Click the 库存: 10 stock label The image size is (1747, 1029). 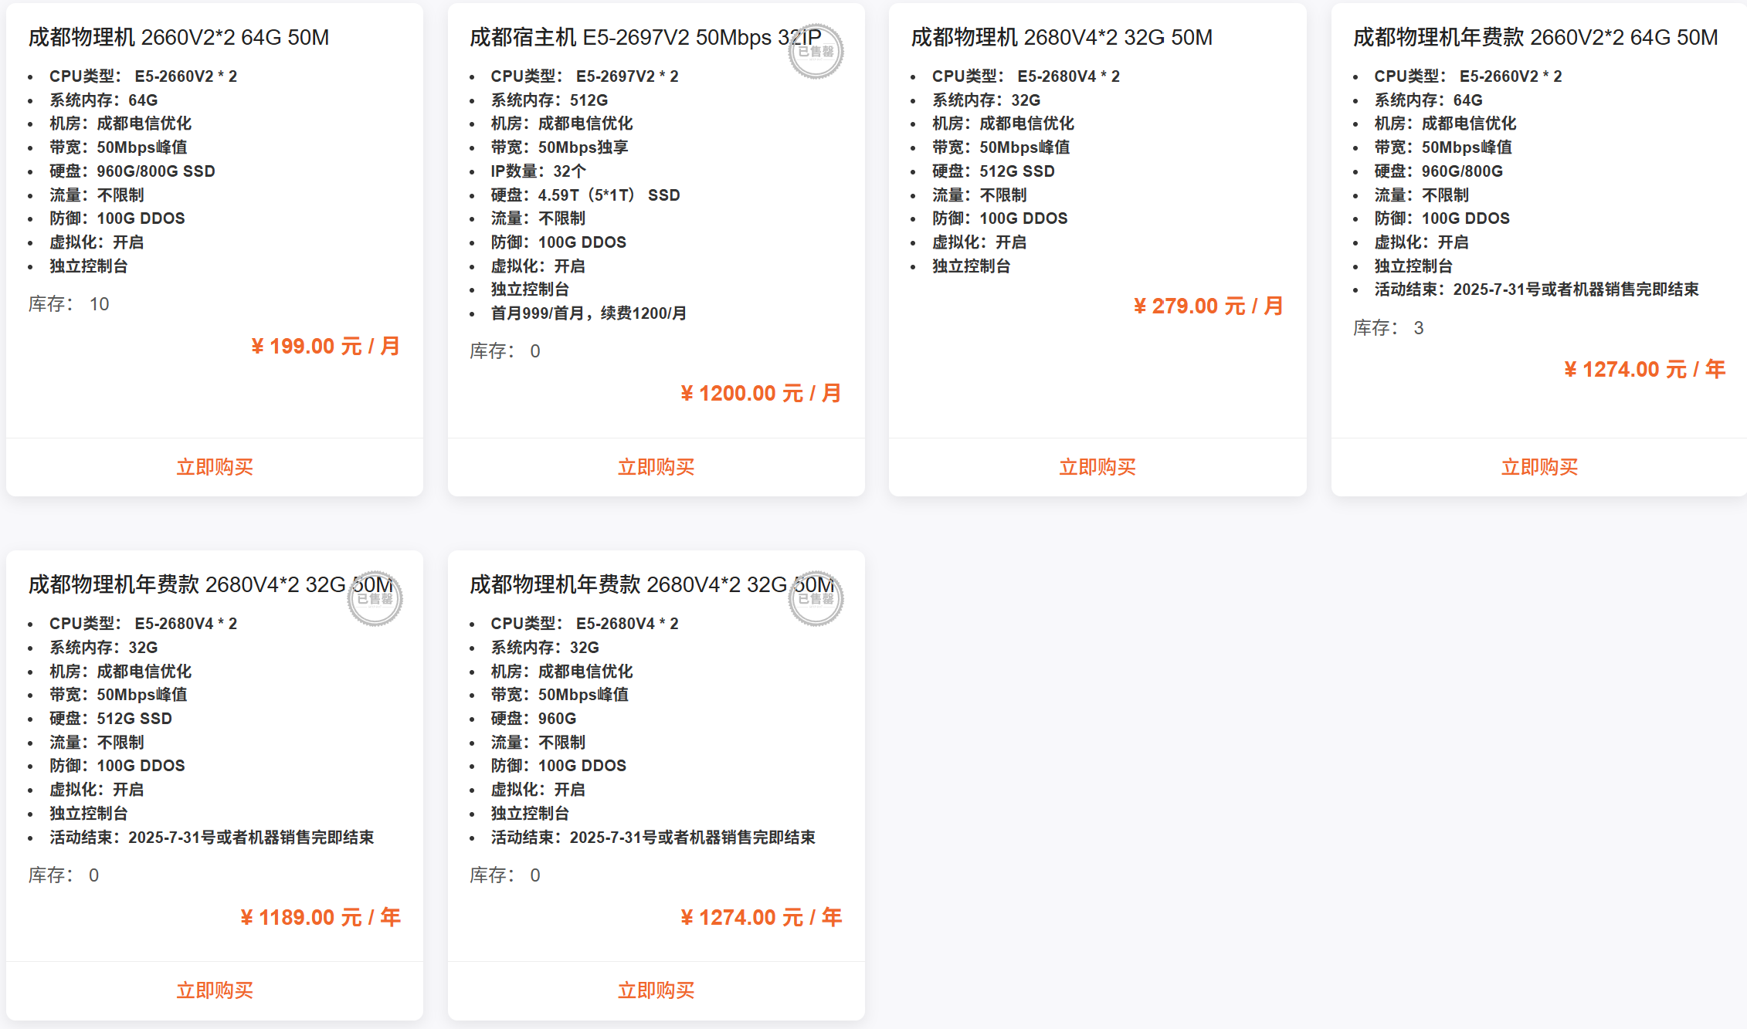(69, 304)
